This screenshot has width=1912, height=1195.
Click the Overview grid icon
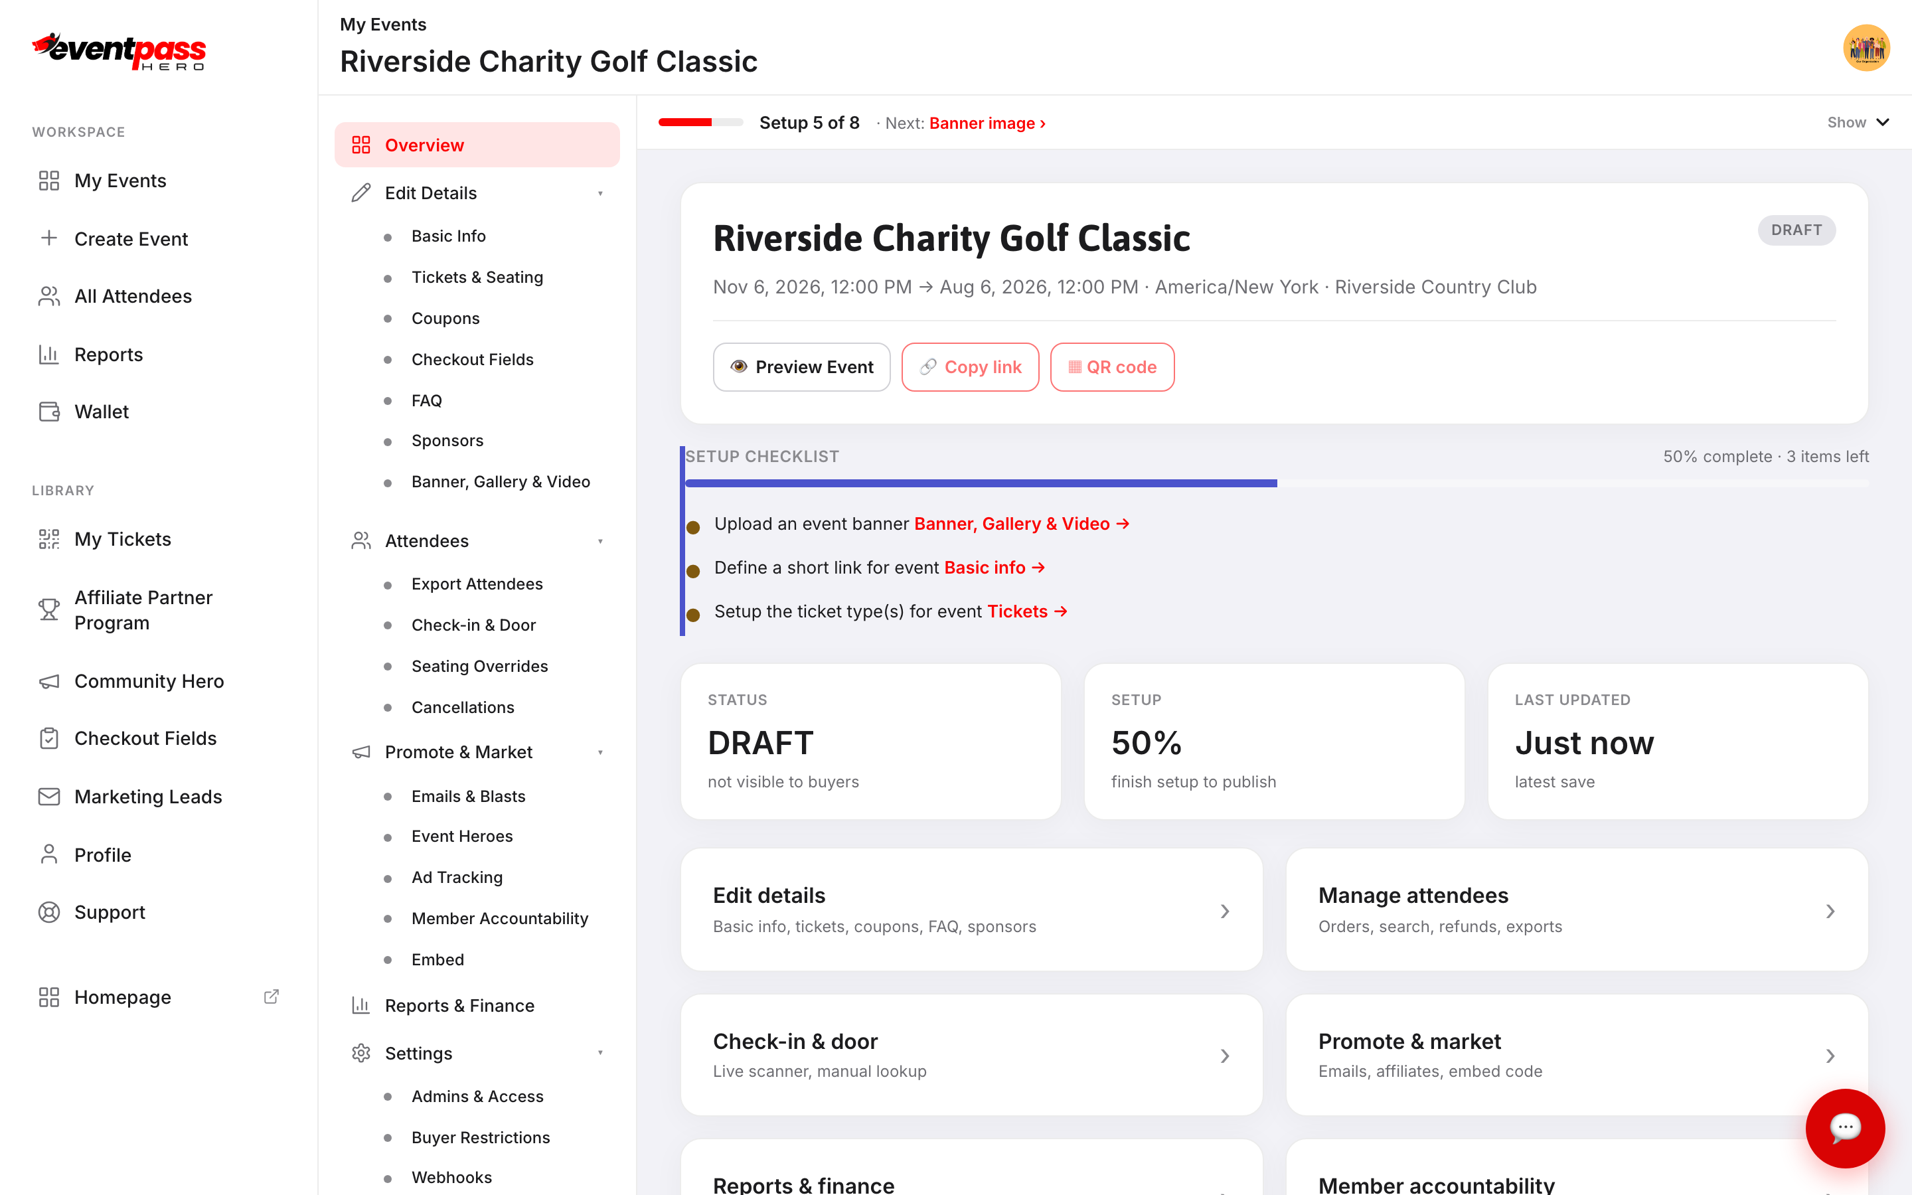point(361,145)
